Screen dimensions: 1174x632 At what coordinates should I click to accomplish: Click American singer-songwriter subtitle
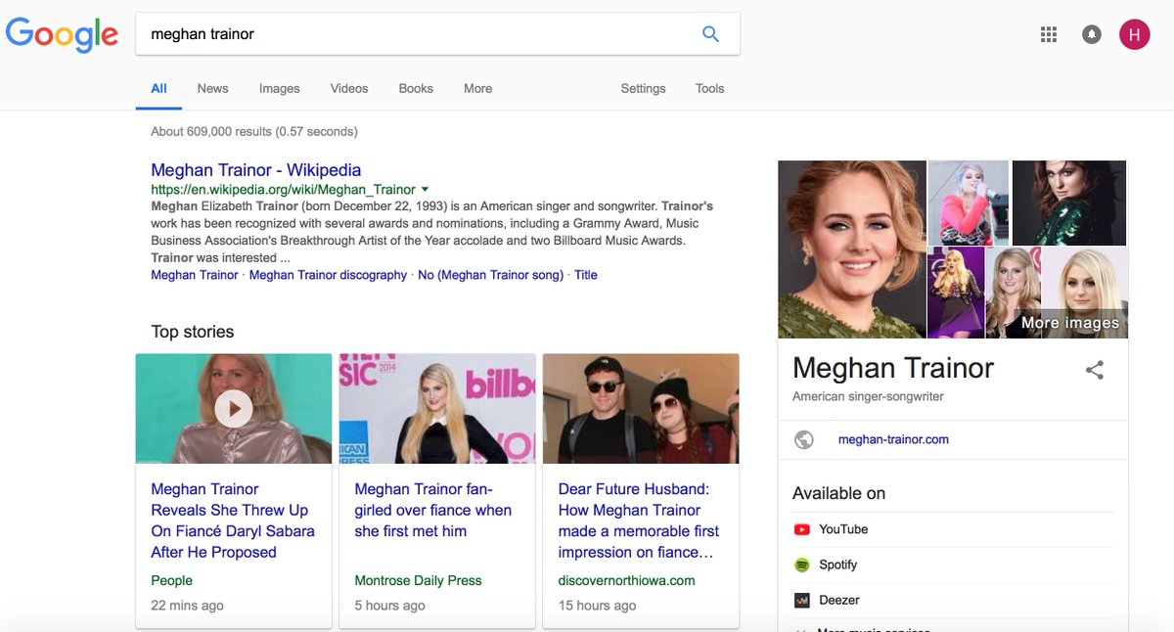[868, 396]
